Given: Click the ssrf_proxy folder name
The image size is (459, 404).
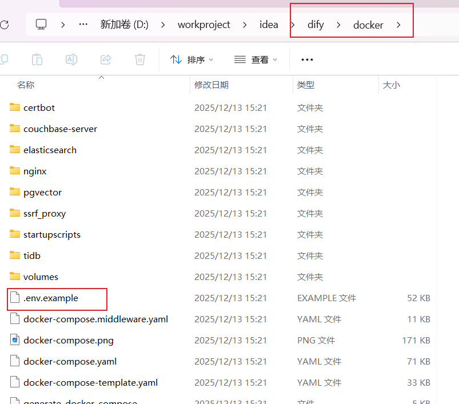Looking at the screenshot, I should [45, 214].
